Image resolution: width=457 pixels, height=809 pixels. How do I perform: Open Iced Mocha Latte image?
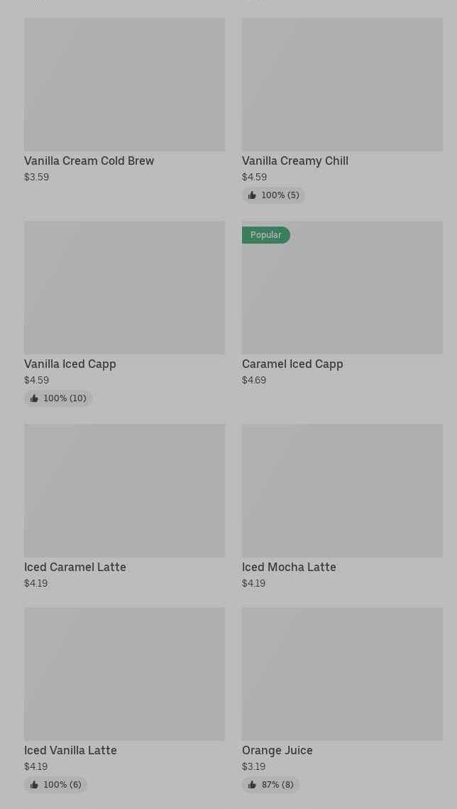342,491
